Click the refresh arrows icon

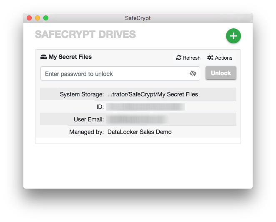pos(179,58)
